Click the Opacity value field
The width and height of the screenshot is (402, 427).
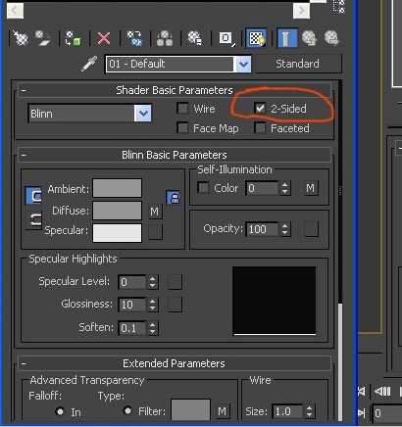point(263,229)
